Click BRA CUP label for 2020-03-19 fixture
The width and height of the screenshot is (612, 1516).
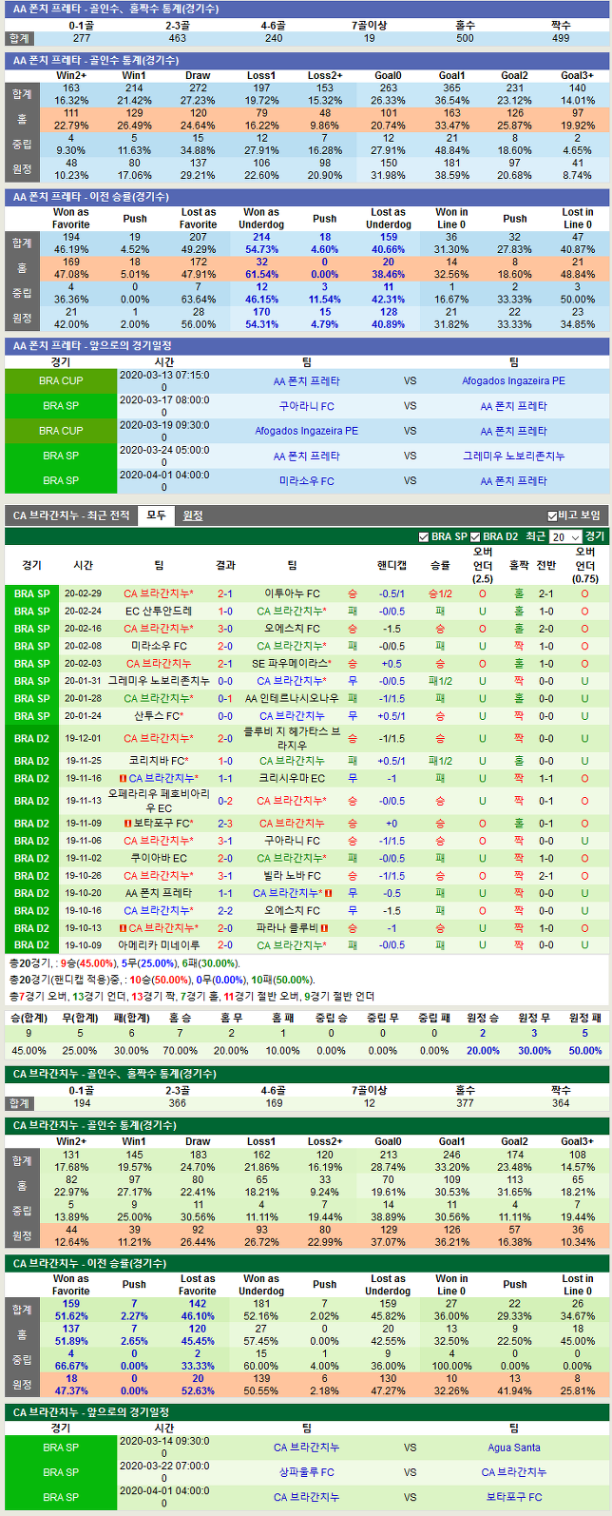(x=61, y=431)
